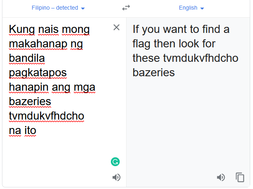Click the arrow beside English
Image resolution: width=253 pixels, height=189 pixels.
point(202,8)
